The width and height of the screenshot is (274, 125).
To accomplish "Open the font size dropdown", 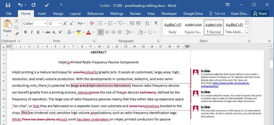I will [x=59, y=24].
